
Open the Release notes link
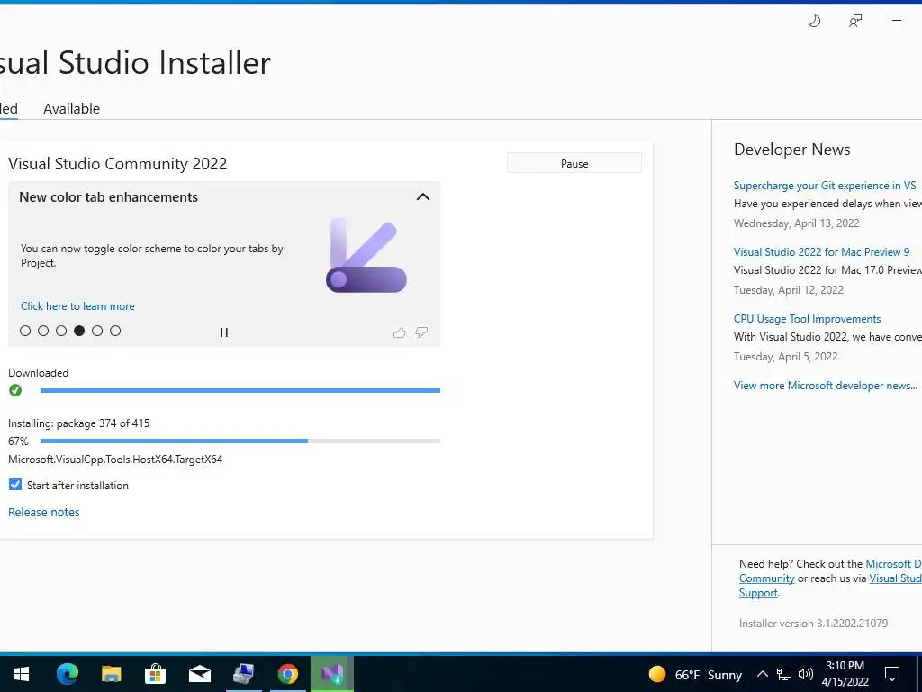click(x=43, y=512)
